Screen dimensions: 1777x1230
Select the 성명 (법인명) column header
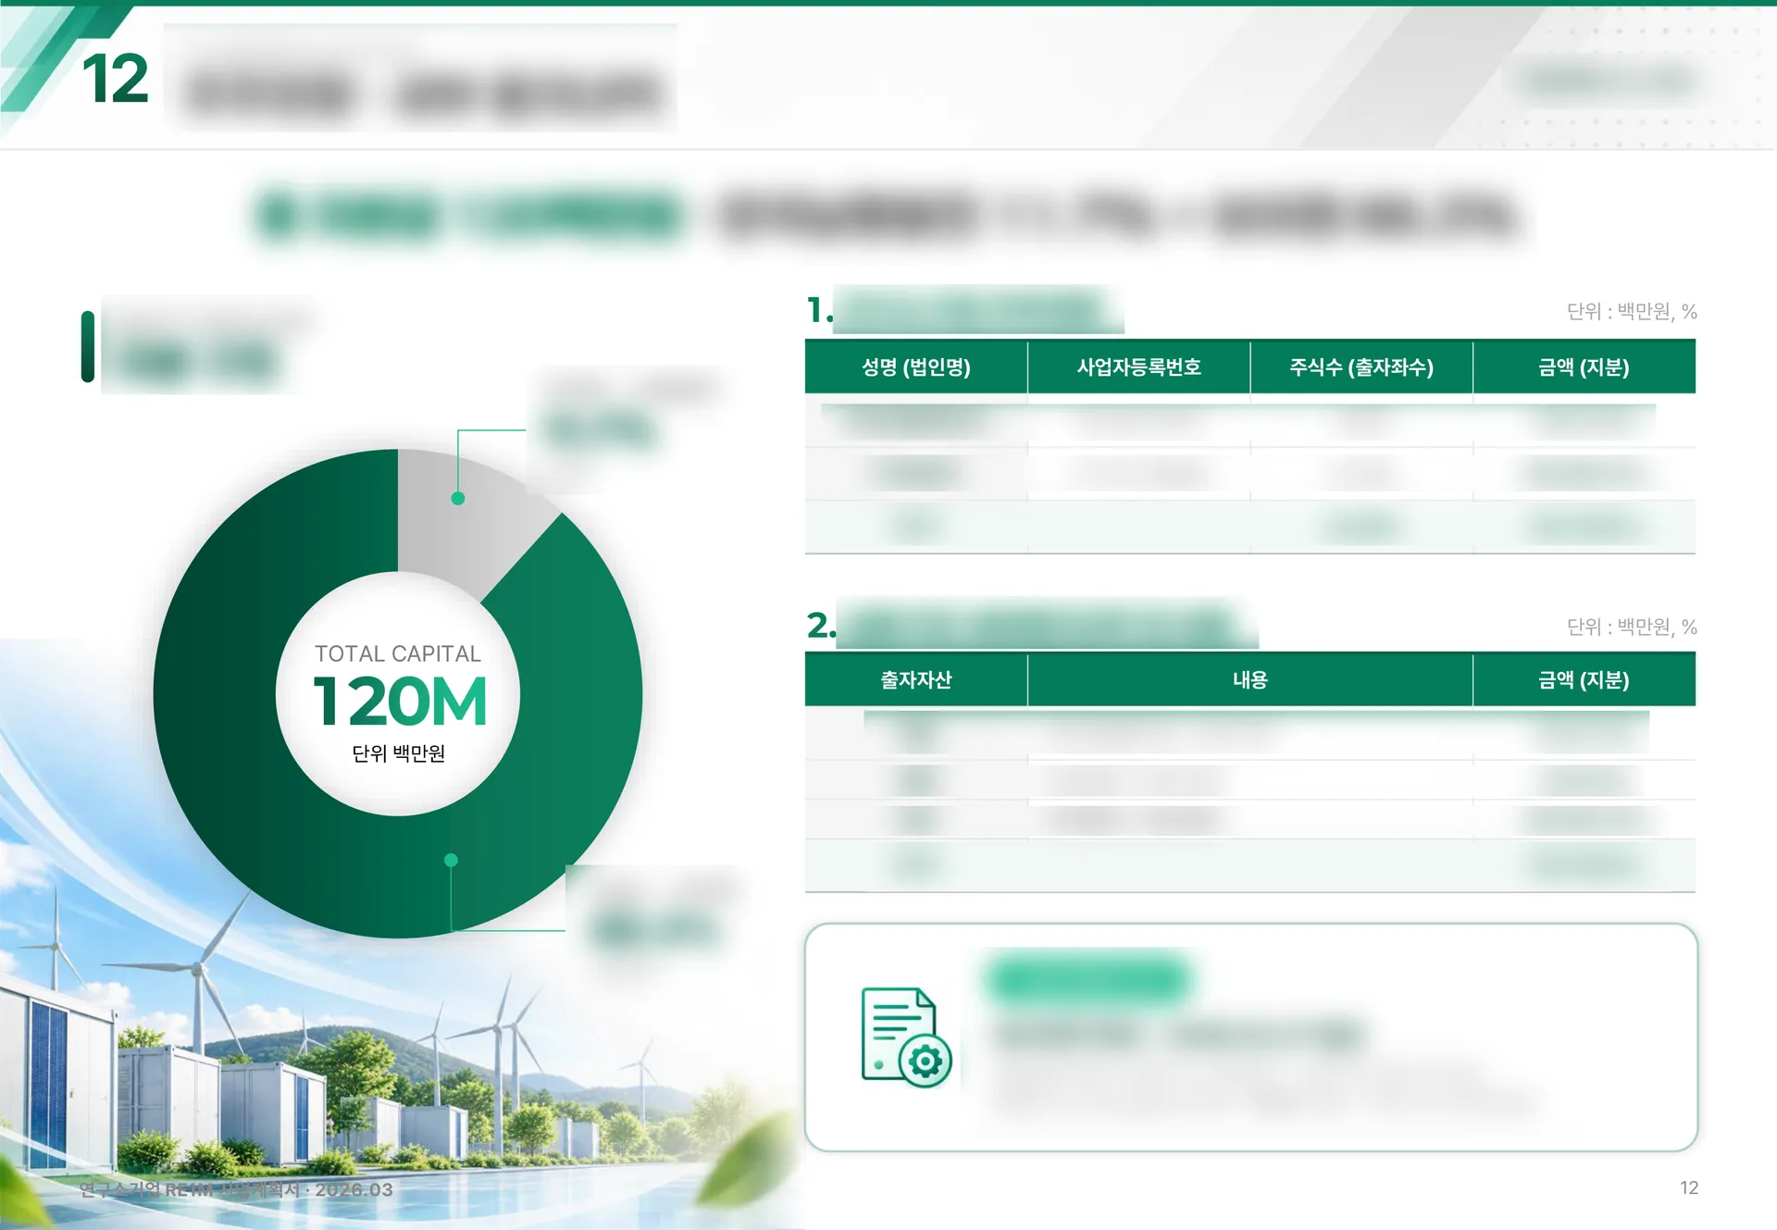tap(915, 367)
